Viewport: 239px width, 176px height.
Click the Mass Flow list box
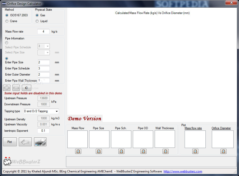click(x=77, y=139)
